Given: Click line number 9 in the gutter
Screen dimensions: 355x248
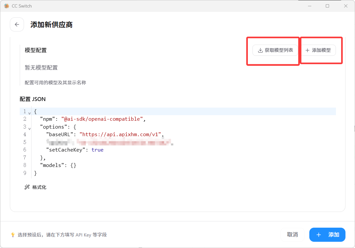Looking at the screenshot, I should click(x=25, y=173).
